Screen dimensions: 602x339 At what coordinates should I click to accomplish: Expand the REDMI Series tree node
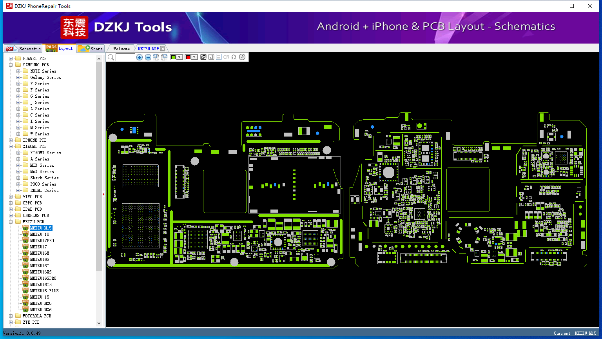(18, 190)
